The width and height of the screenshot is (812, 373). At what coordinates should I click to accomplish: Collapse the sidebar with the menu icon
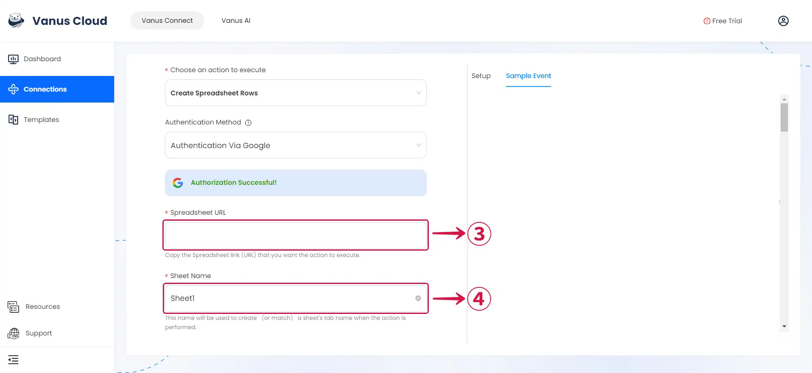coord(13,360)
